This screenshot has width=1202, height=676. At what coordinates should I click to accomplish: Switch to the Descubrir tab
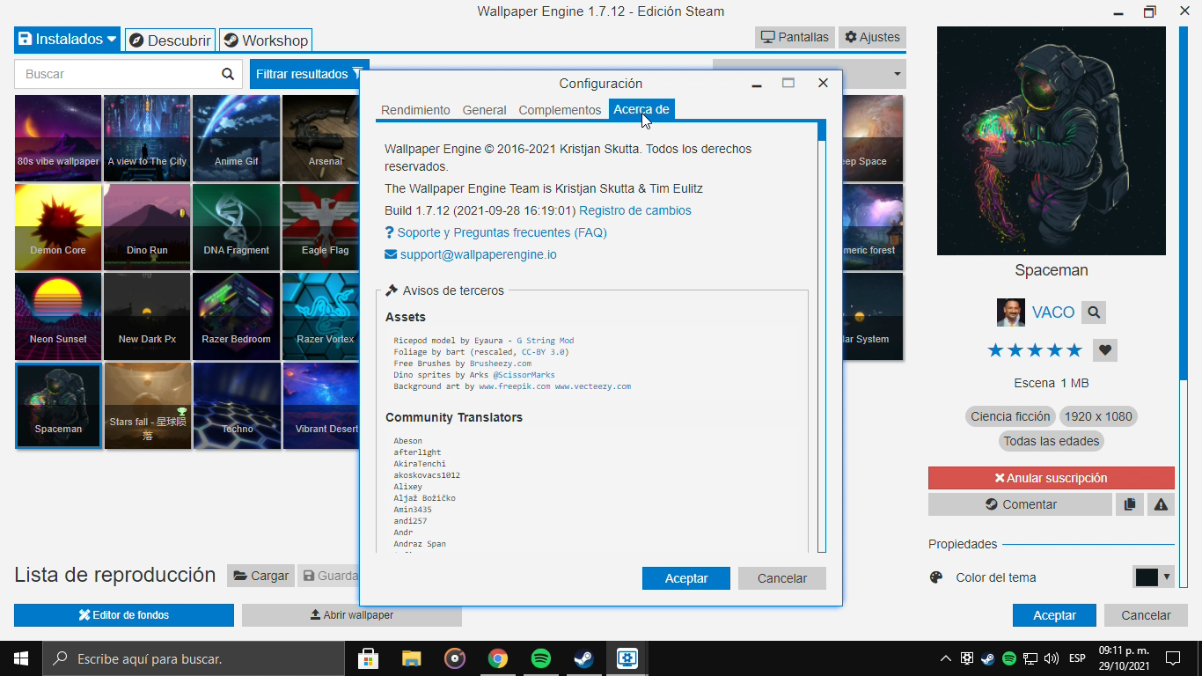point(171,40)
